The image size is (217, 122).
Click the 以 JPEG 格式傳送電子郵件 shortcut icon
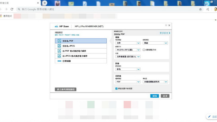tap(58, 56)
